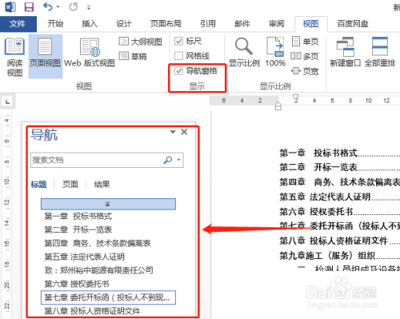Open 大纲视图 outline view

141,42
